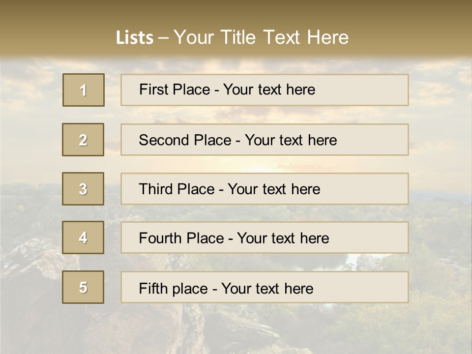Screen dimensions: 472x354
Task: Click 'Your text here' in Second Place row
Action: 291,140
